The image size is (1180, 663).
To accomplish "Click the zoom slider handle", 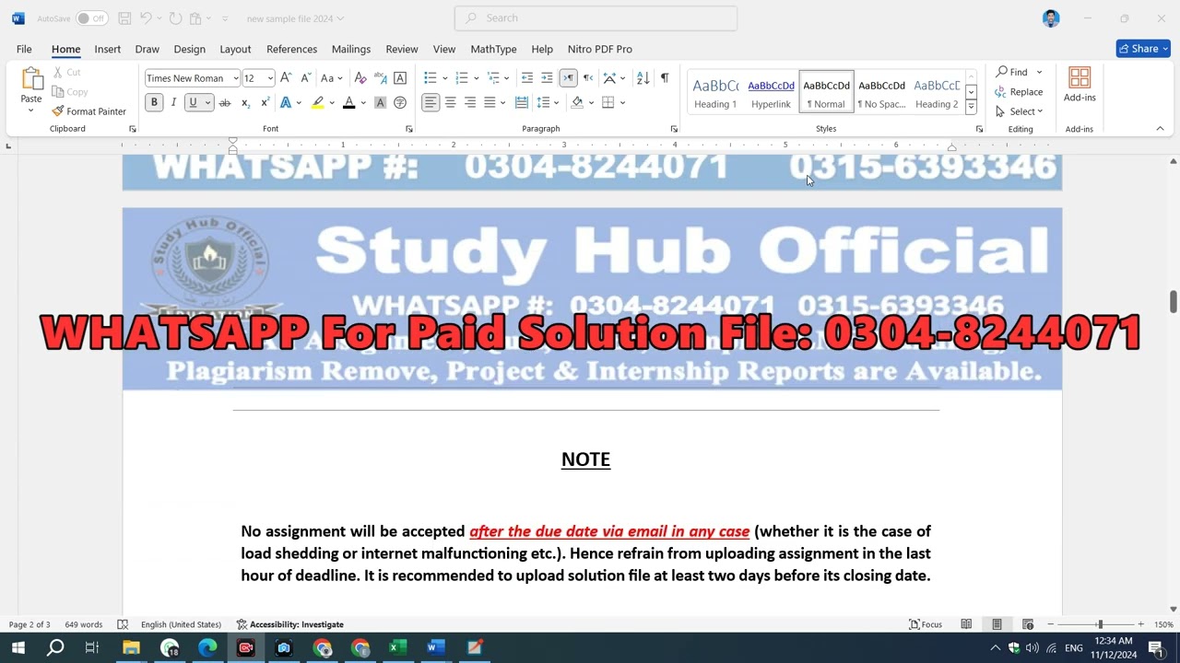I will 1100,624.
